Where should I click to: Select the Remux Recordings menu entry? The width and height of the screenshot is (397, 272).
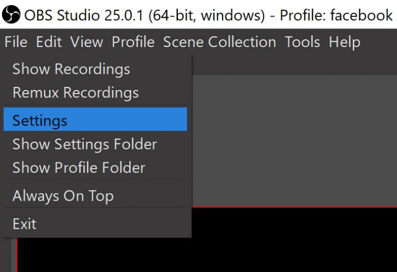pyautogui.click(x=75, y=93)
